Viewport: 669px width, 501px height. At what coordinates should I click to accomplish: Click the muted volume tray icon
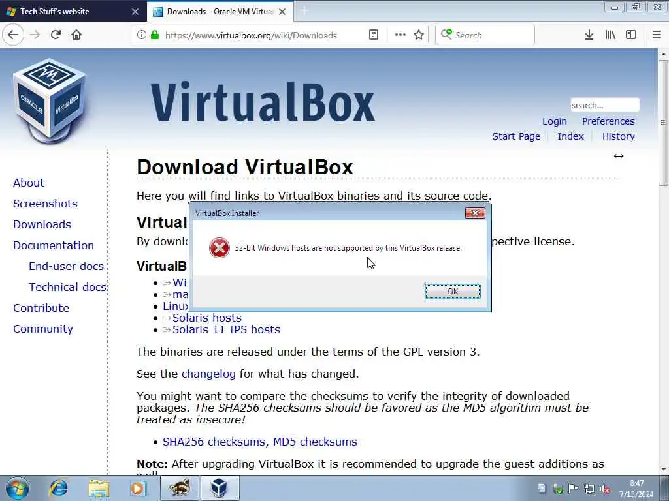(x=604, y=489)
